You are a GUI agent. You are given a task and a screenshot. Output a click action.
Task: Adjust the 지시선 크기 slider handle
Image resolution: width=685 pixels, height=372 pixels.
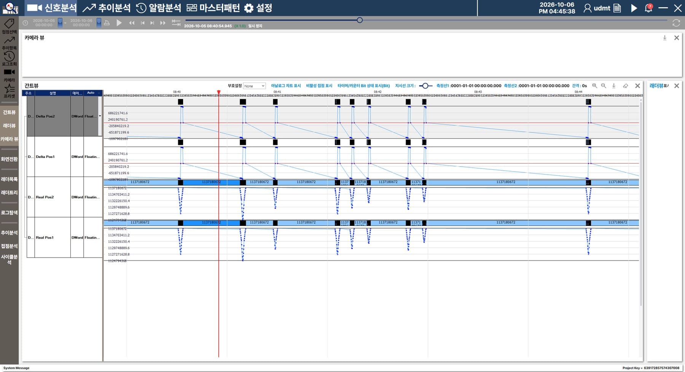pos(425,86)
